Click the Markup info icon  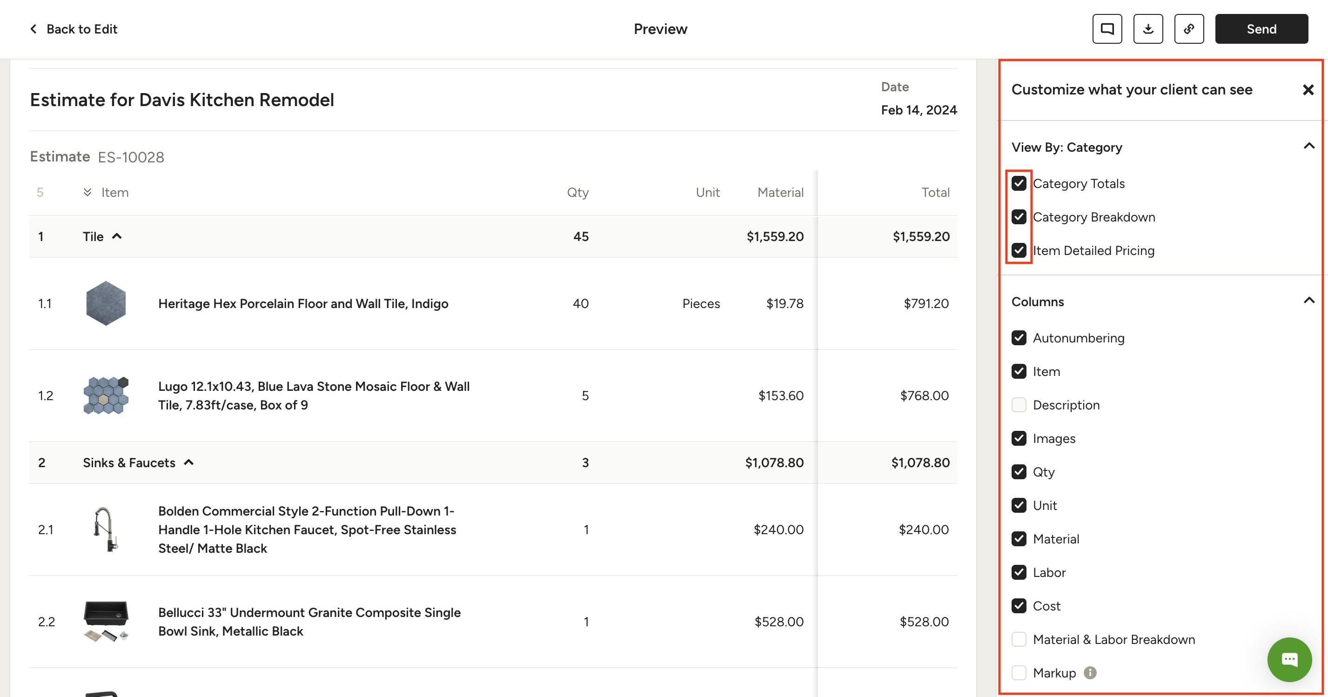click(x=1090, y=673)
